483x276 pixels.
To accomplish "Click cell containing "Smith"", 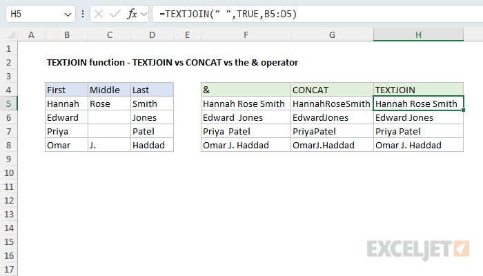I will [x=152, y=103].
